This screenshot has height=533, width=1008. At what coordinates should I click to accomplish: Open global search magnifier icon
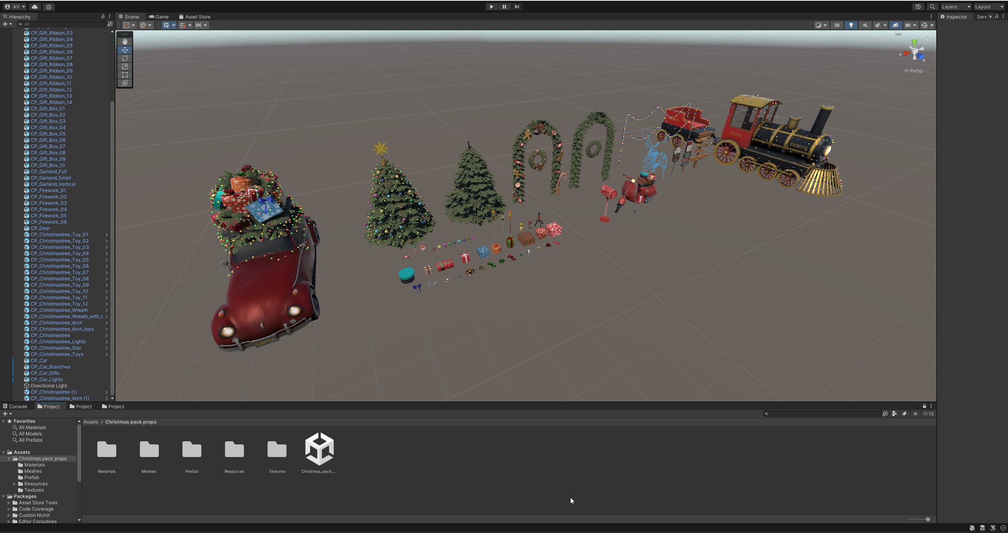tap(932, 7)
